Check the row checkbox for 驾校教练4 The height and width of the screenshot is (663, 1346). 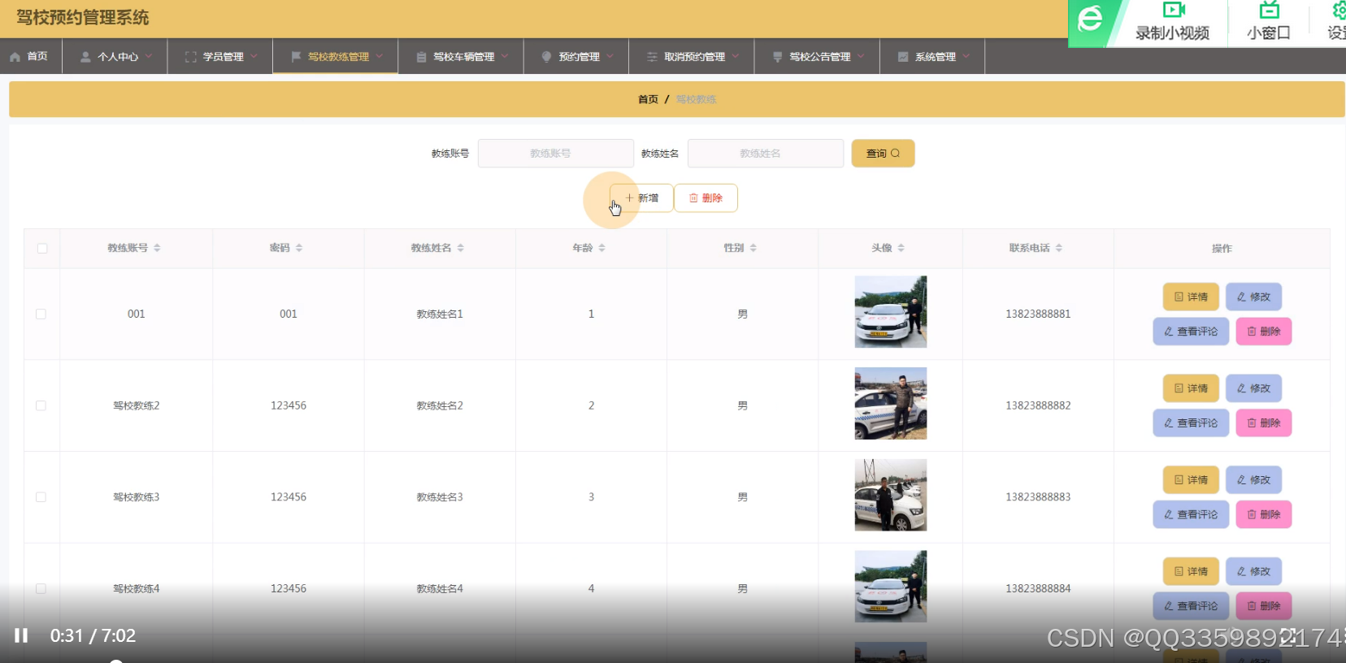(41, 588)
